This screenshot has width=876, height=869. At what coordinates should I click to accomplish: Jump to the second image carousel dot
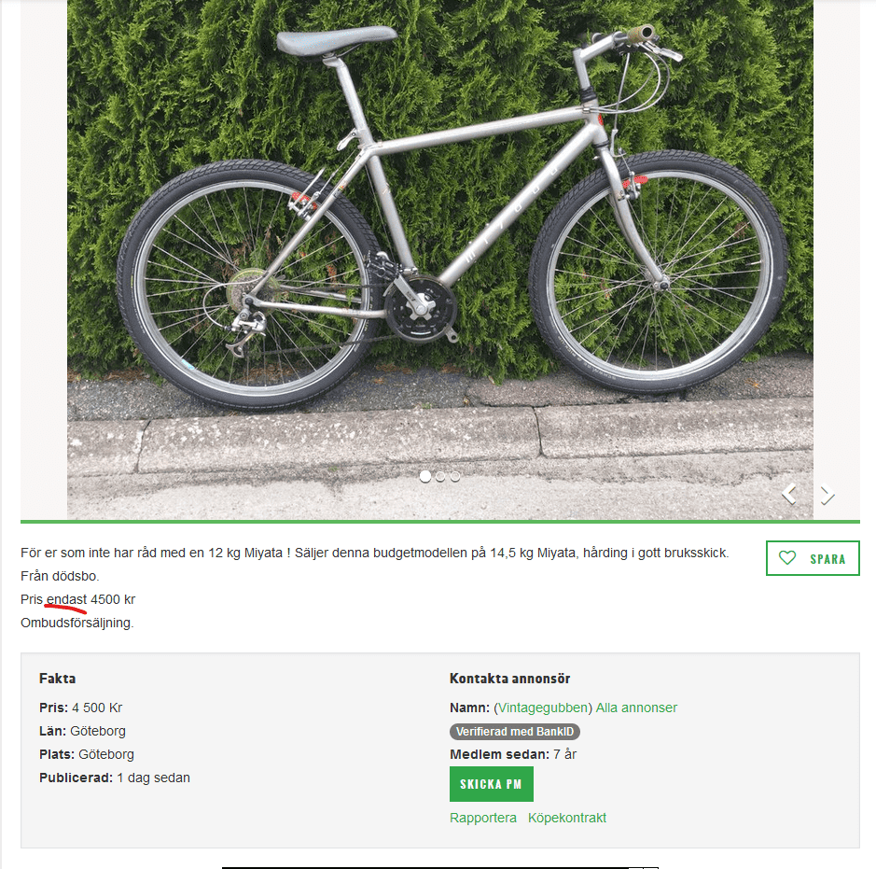point(440,476)
